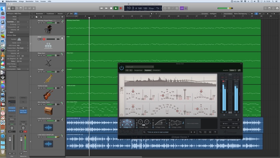Toggle the Ozone plugin power bypass button
The width and height of the screenshot is (280, 158).
click(122, 68)
